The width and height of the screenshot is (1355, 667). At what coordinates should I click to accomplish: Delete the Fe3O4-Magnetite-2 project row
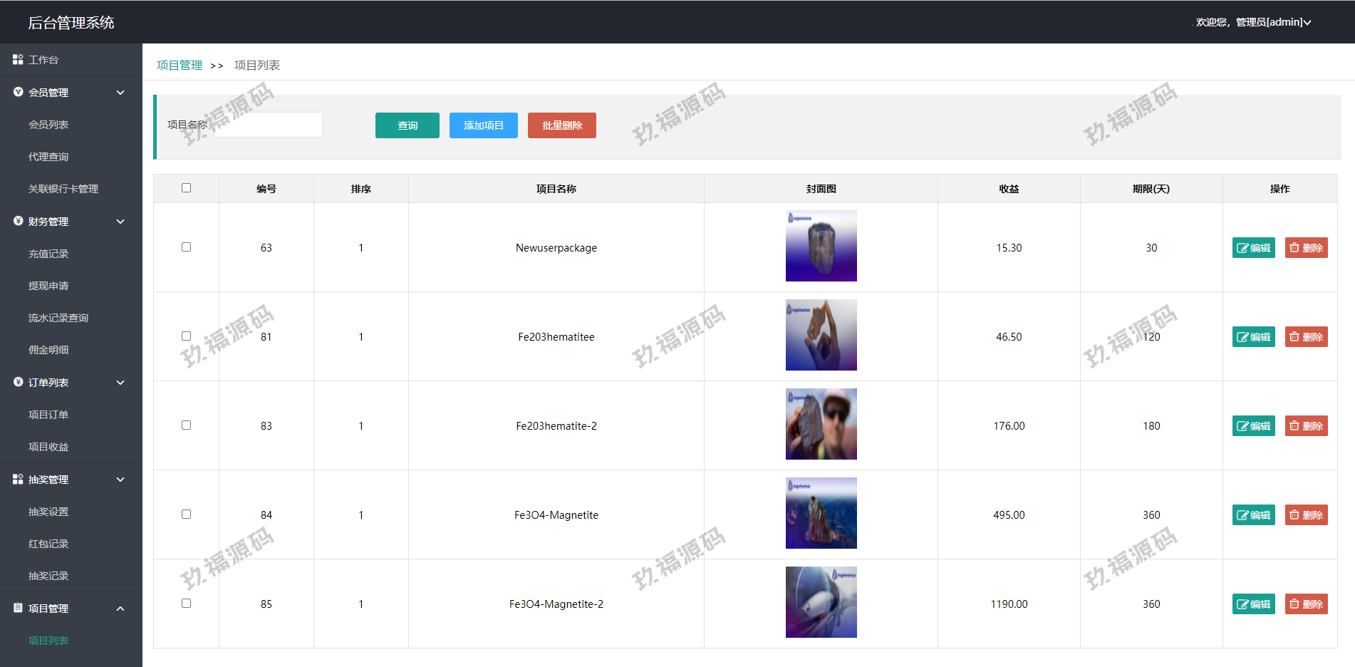(1306, 604)
